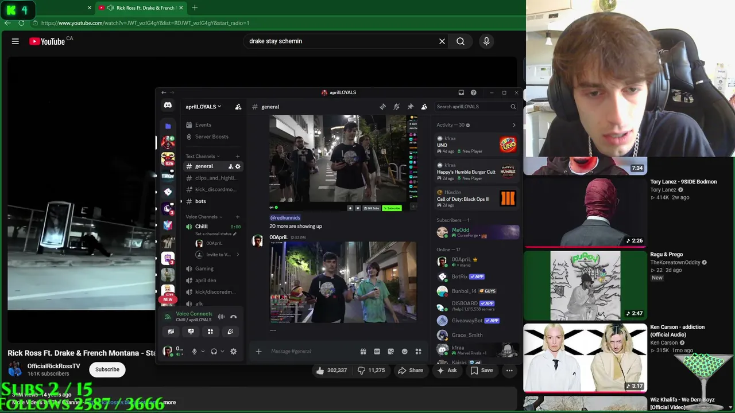Image resolution: width=735 pixels, height=413 pixels.
Task: Open the YouTube guide menu
Action: point(16,41)
